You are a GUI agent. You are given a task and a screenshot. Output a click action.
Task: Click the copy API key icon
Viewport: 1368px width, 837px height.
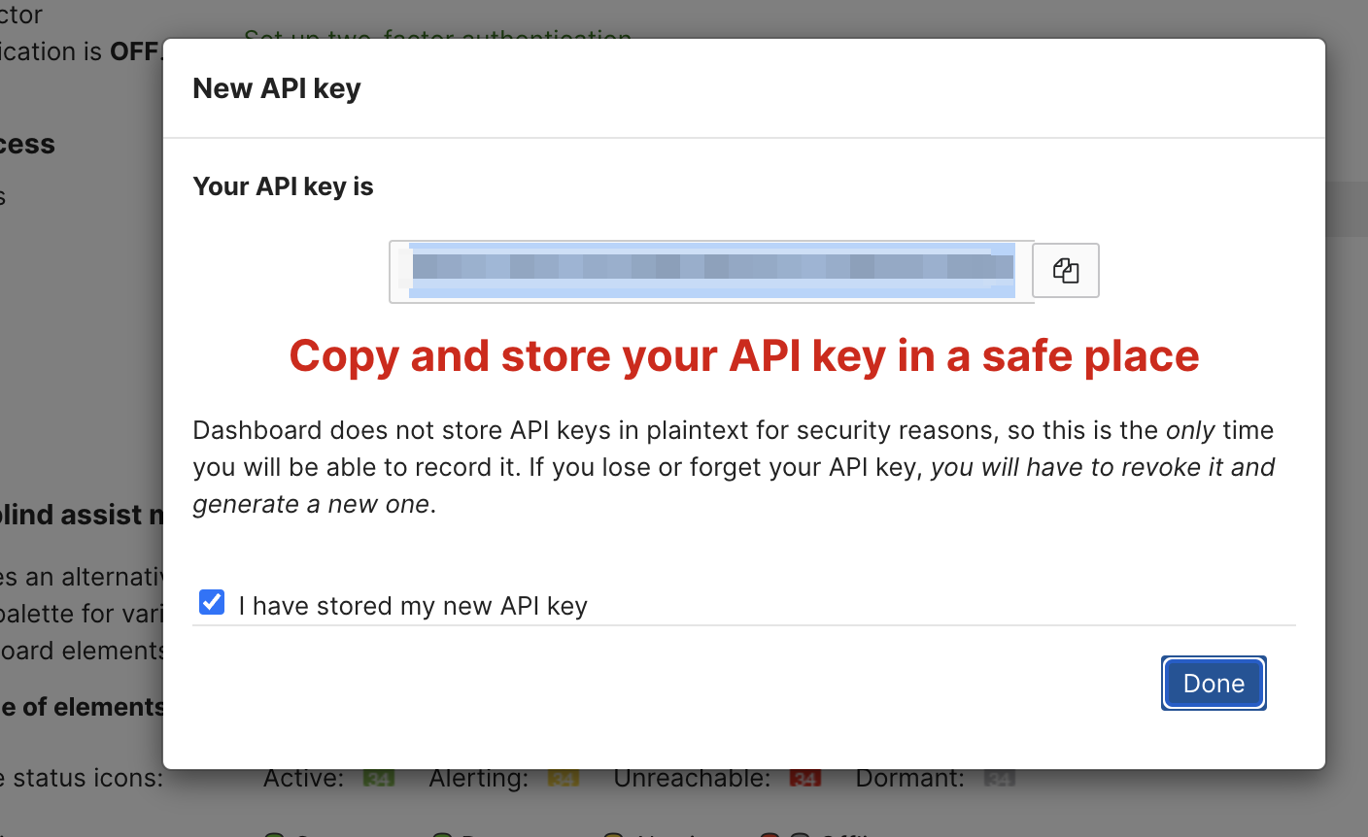coord(1066,270)
